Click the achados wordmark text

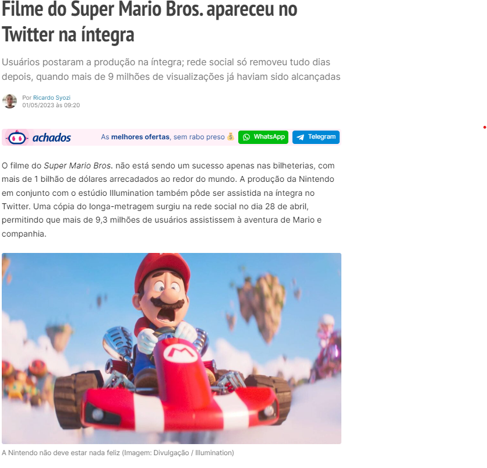[52, 138]
